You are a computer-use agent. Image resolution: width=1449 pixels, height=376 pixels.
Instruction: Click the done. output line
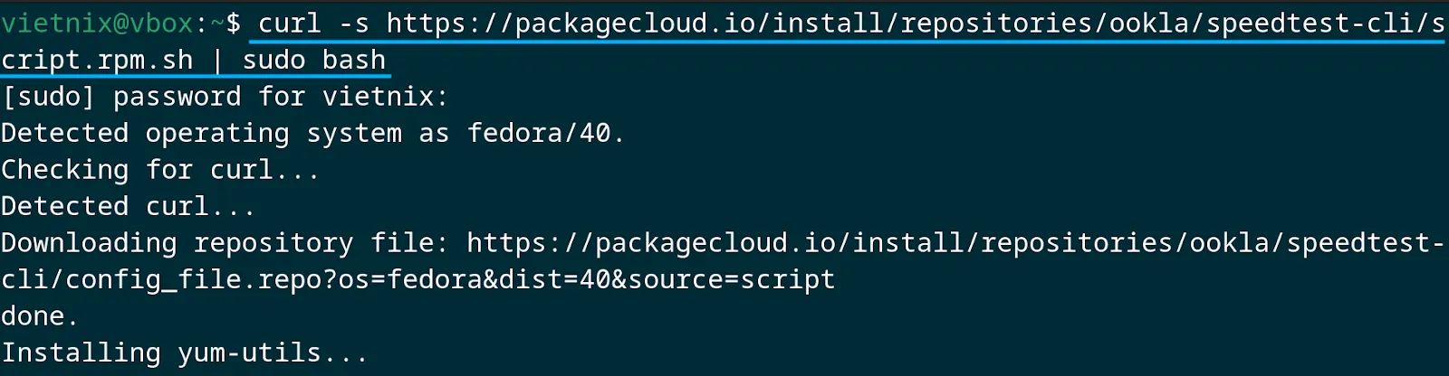coord(39,316)
